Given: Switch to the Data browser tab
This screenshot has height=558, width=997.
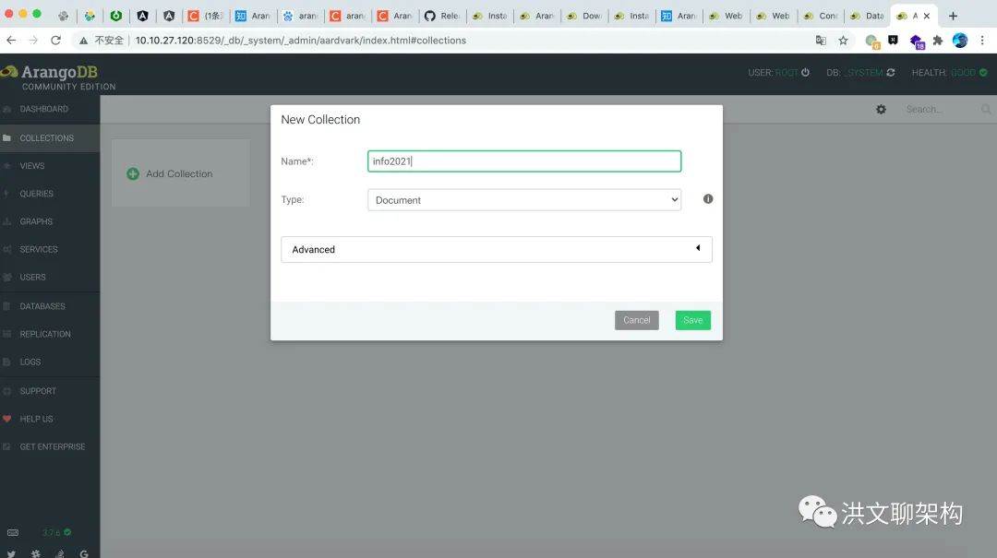Looking at the screenshot, I should (868, 16).
